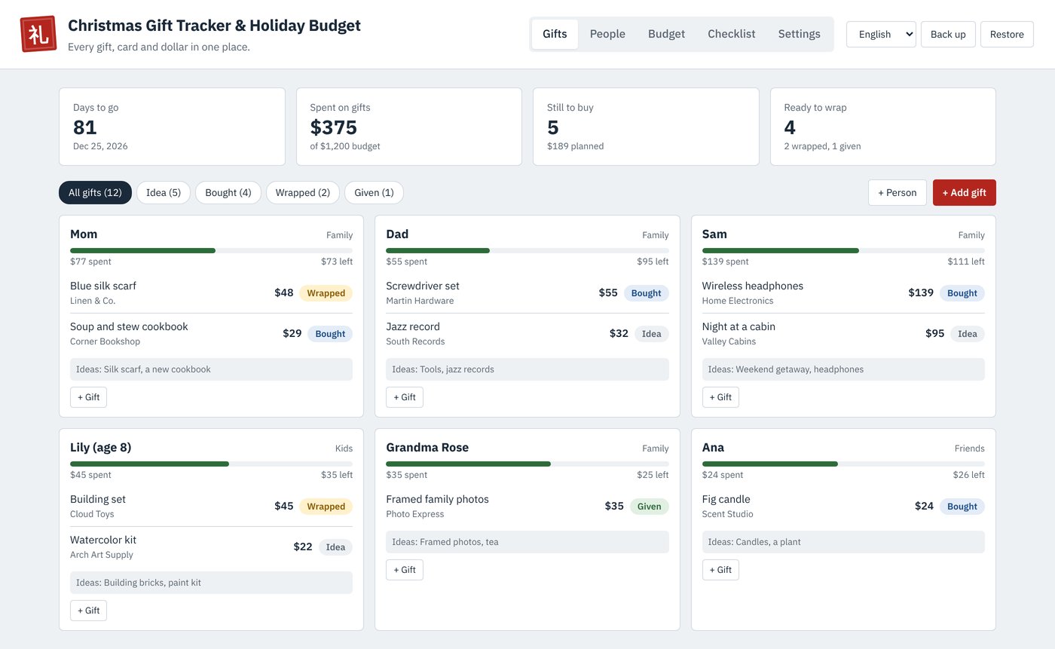Click Mom's budget progress bar

(211, 250)
